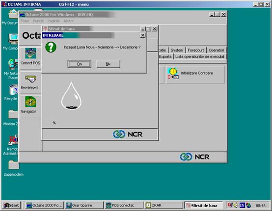Click the 08:48 system clock
This screenshot has height=211, width=272.
tap(261, 206)
